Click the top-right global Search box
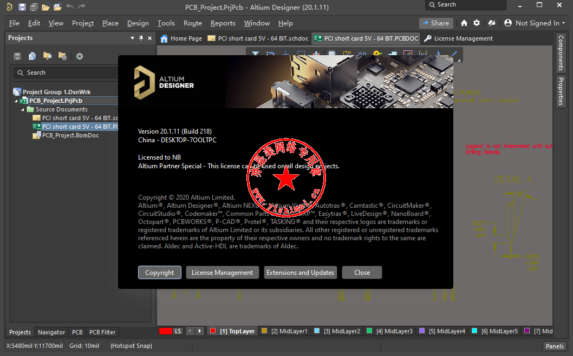573x356 pixels. 465,5
